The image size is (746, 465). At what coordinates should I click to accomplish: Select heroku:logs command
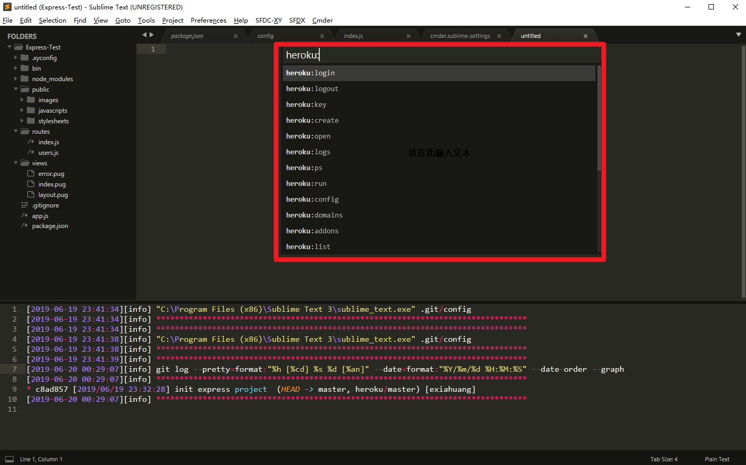[x=439, y=152]
